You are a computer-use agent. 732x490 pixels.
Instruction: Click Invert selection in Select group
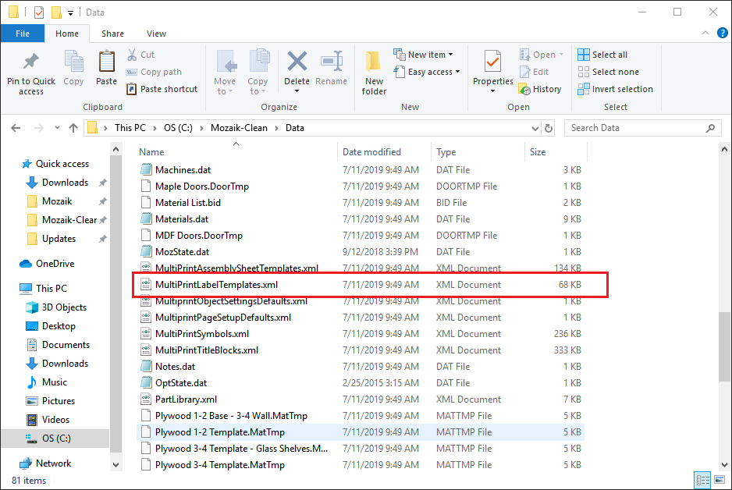615,89
